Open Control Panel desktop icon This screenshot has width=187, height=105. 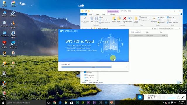click(4, 34)
